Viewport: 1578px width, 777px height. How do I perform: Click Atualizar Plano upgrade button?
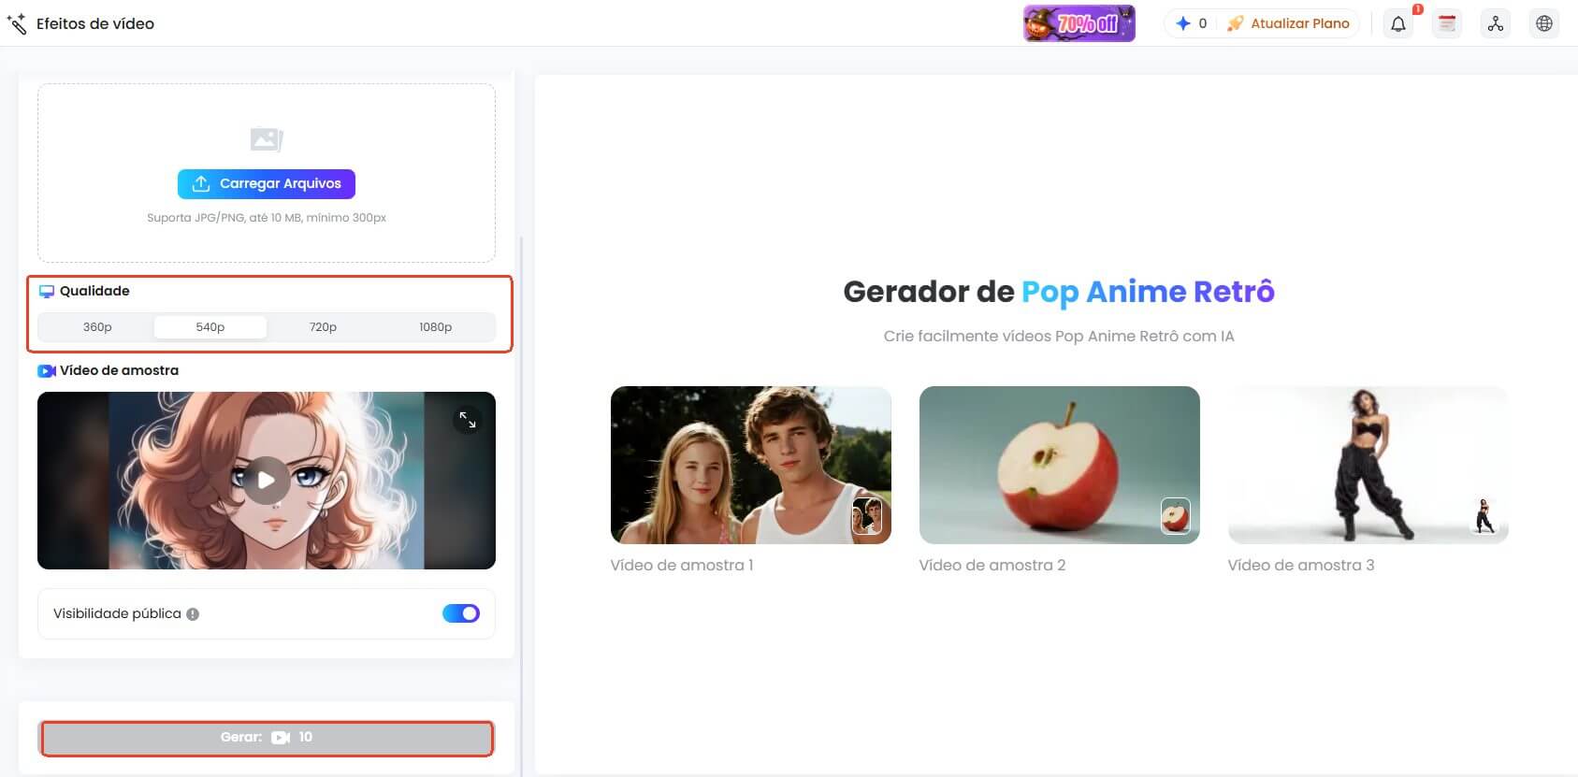(1289, 23)
